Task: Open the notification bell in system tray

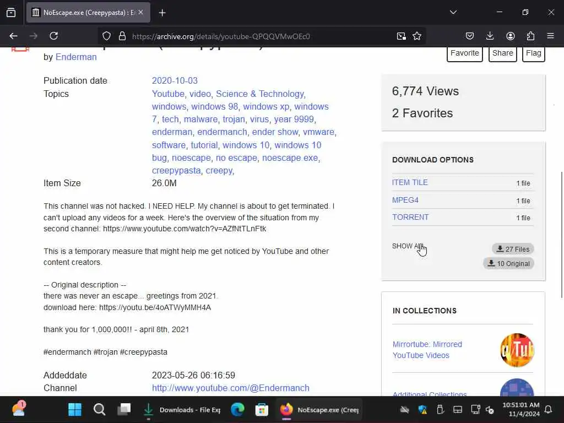Action: (x=549, y=409)
